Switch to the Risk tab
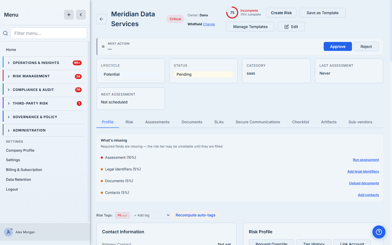Screen dimensions: 392x245 [129, 122]
